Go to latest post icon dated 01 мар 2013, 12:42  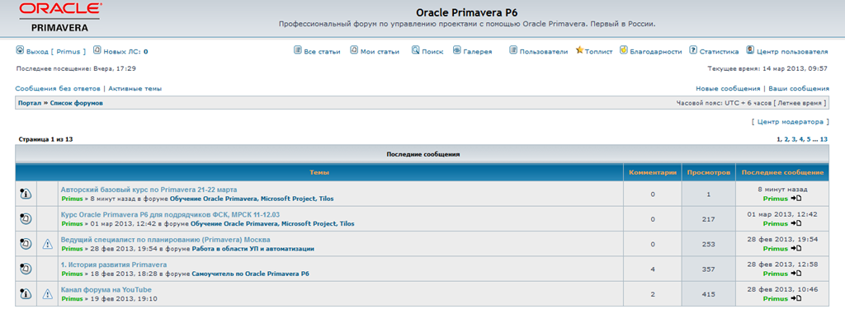796,224
